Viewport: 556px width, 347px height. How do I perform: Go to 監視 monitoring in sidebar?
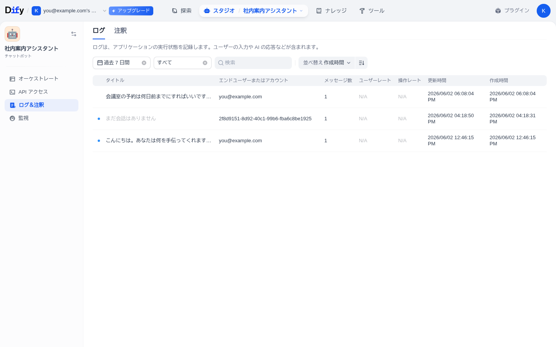click(x=41, y=118)
